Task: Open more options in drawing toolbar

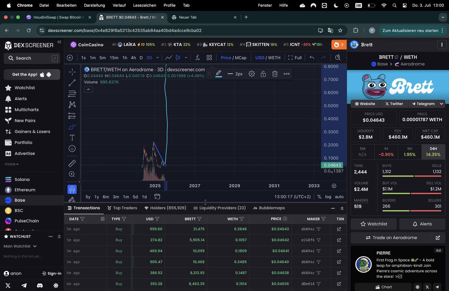Action: [x=287, y=74]
